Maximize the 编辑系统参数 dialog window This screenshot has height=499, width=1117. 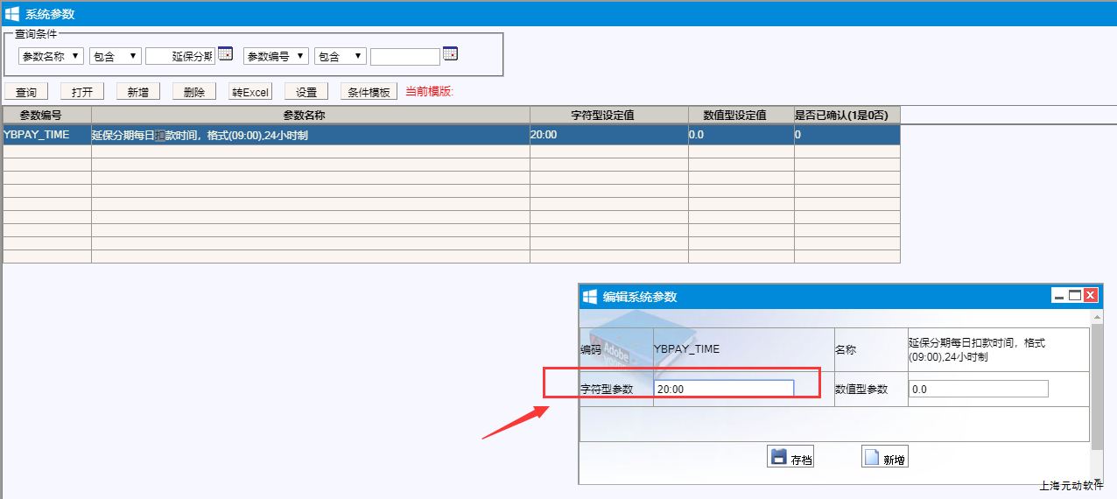tap(1075, 296)
